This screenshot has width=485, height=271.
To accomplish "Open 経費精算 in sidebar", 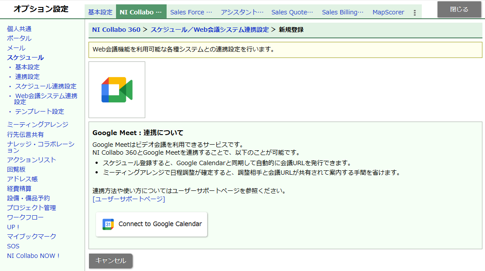I will point(19,189).
